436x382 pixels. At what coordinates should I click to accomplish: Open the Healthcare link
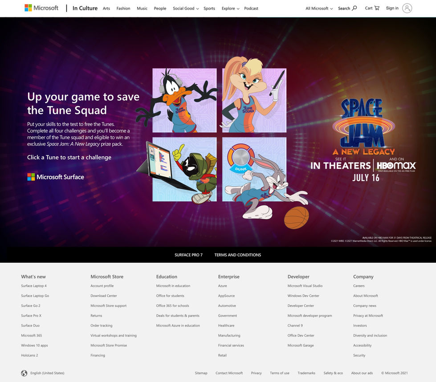pos(226,325)
